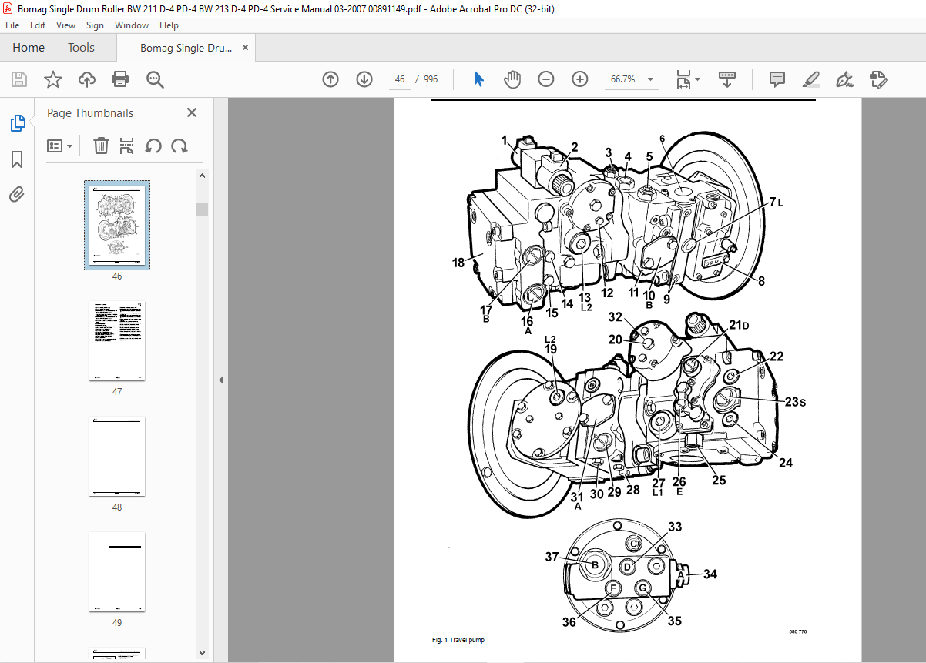Viewport: 926px width, 663px height.
Task: Select the page 47 thumbnail
Action: 117,340
